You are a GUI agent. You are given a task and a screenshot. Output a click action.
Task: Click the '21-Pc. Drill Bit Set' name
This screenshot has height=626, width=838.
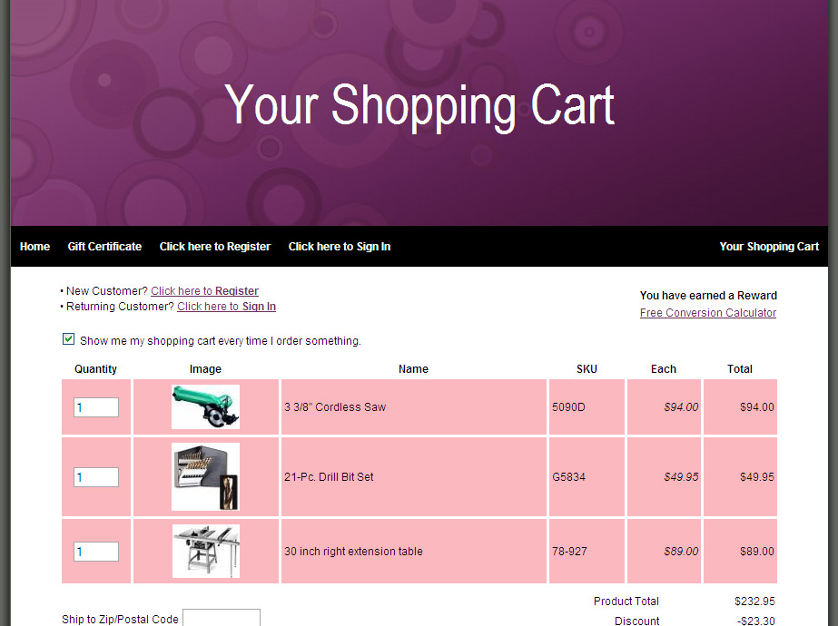pos(329,477)
